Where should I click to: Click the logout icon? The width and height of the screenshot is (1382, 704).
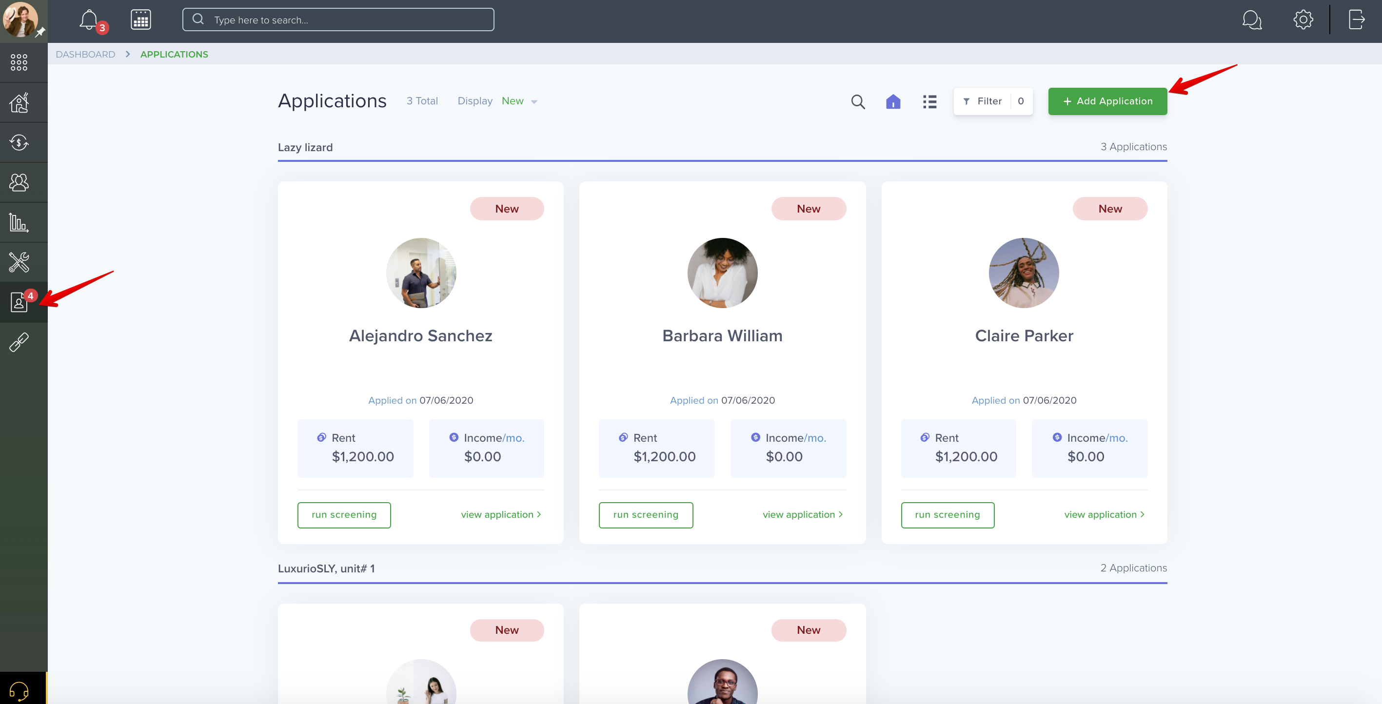click(x=1357, y=20)
